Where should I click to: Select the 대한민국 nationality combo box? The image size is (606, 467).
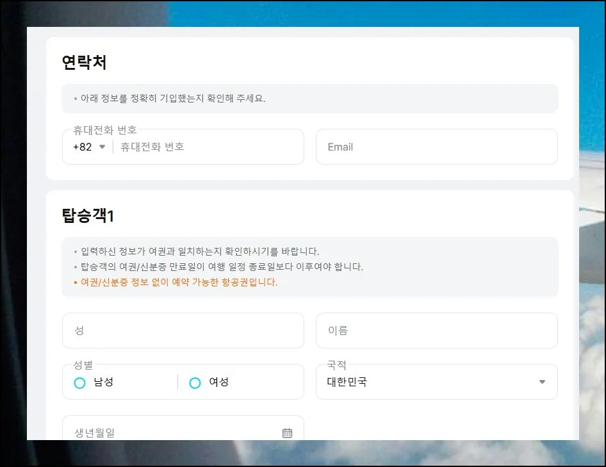click(x=429, y=382)
